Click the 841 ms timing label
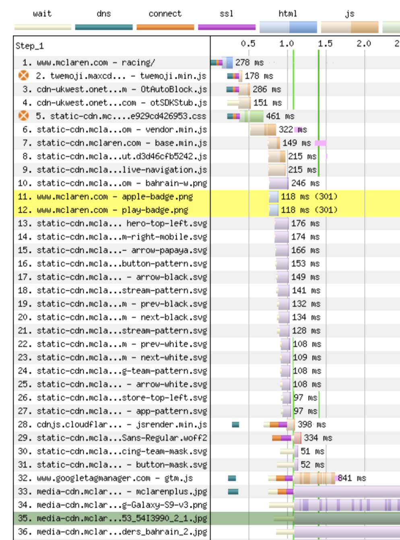This screenshot has height=540, width=400. 352,478
